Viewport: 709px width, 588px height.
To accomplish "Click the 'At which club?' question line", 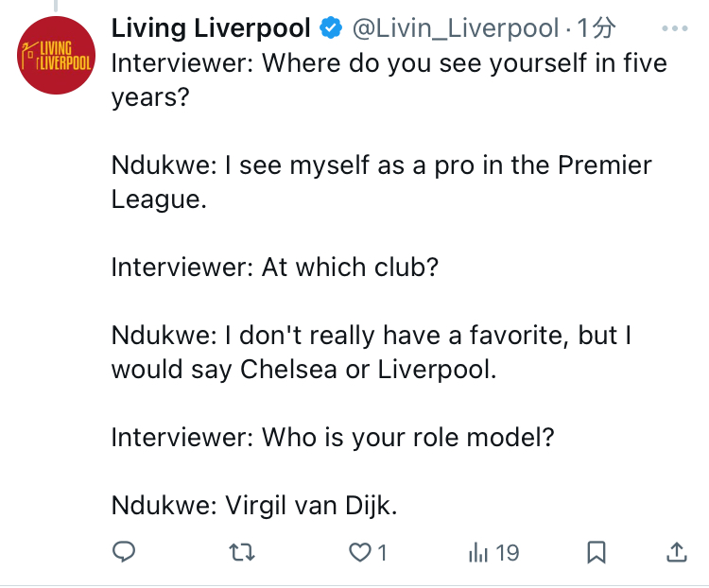I will pos(275,268).
